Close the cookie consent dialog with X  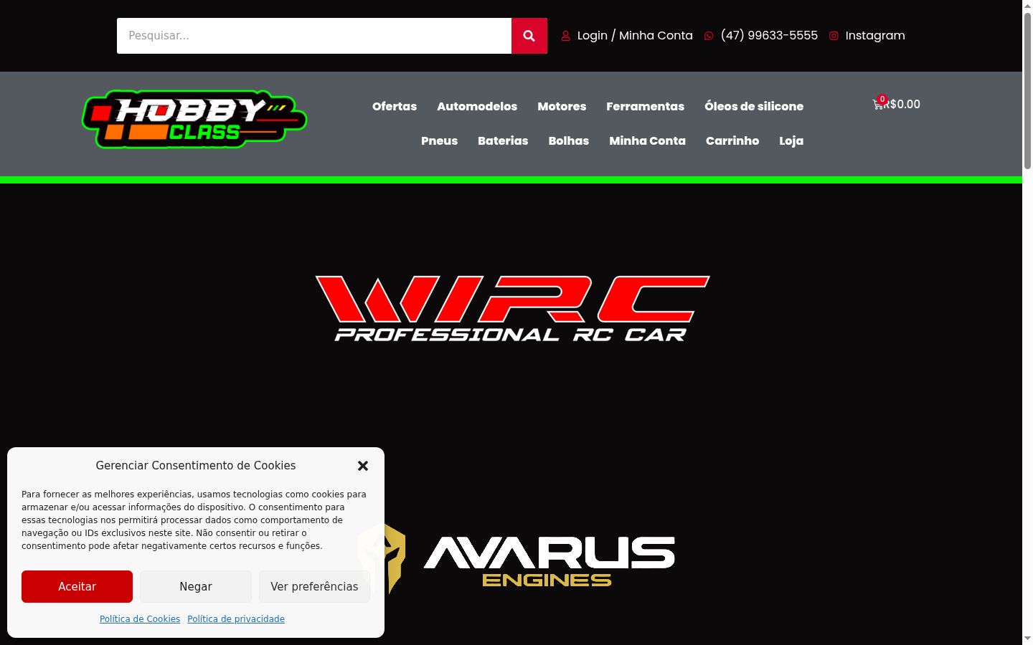point(363,466)
